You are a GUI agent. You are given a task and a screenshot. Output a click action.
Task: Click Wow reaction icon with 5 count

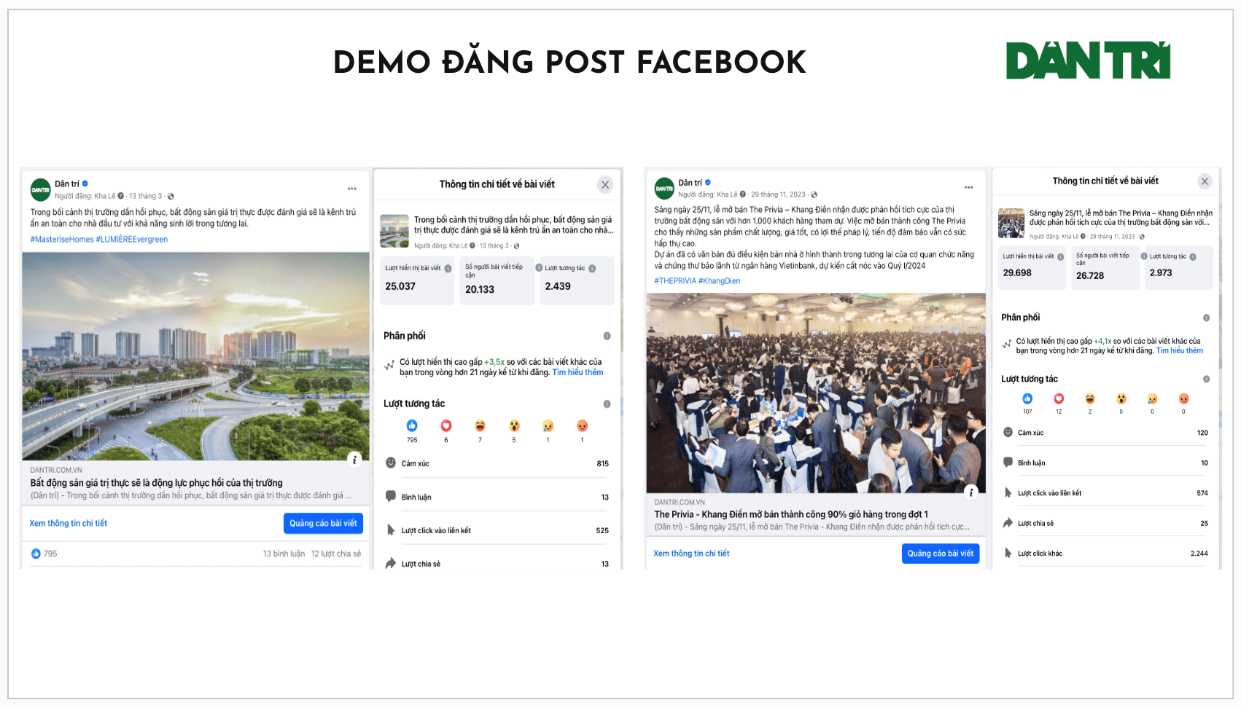pos(514,425)
